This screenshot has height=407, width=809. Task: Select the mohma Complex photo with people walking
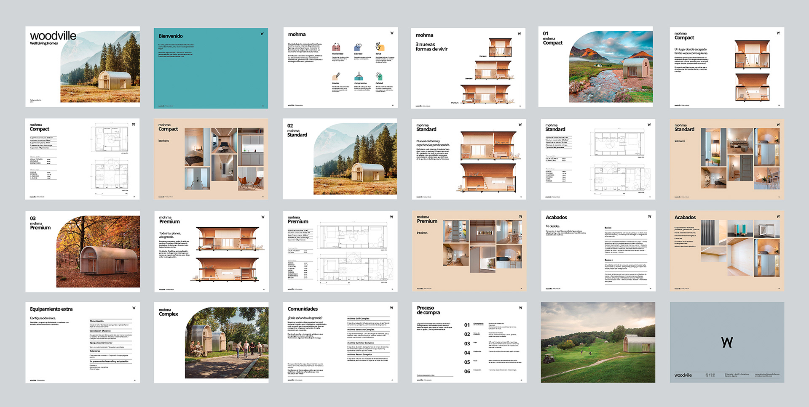click(x=227, y=343)
